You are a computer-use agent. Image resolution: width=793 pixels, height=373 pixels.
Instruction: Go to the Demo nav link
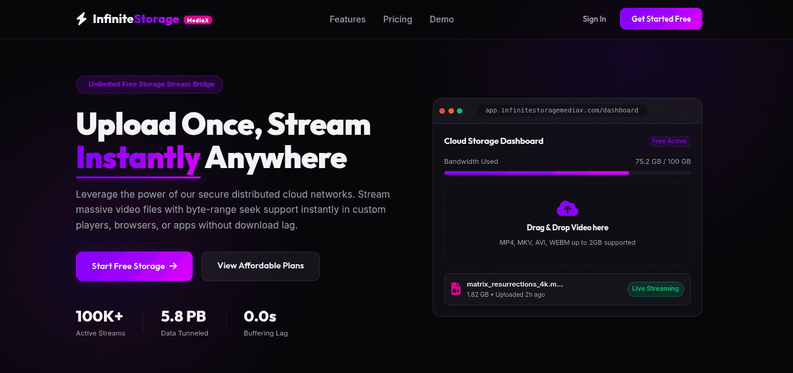coord(442,19)
